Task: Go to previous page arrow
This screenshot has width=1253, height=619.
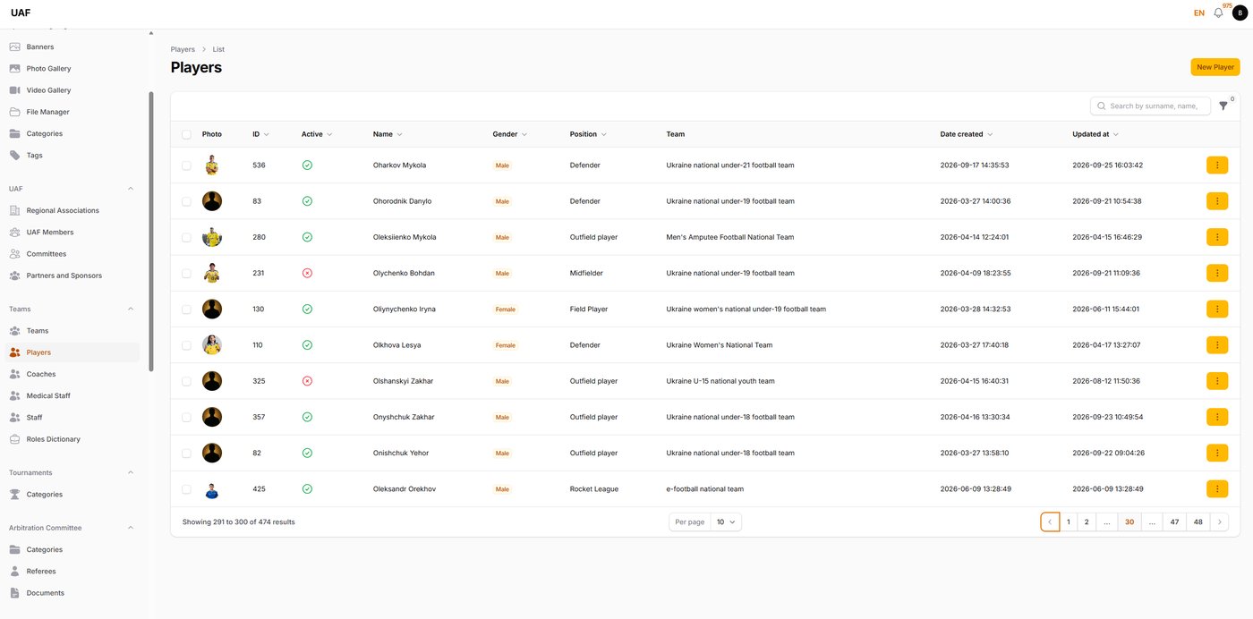Action: (x=1050, y=521)
